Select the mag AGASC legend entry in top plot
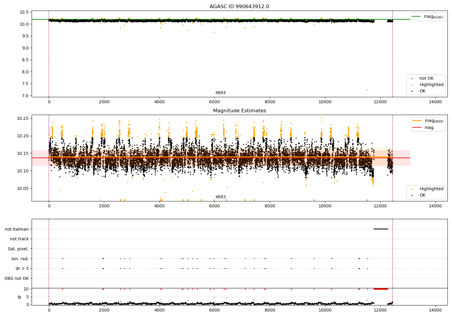 click(428, 17)
